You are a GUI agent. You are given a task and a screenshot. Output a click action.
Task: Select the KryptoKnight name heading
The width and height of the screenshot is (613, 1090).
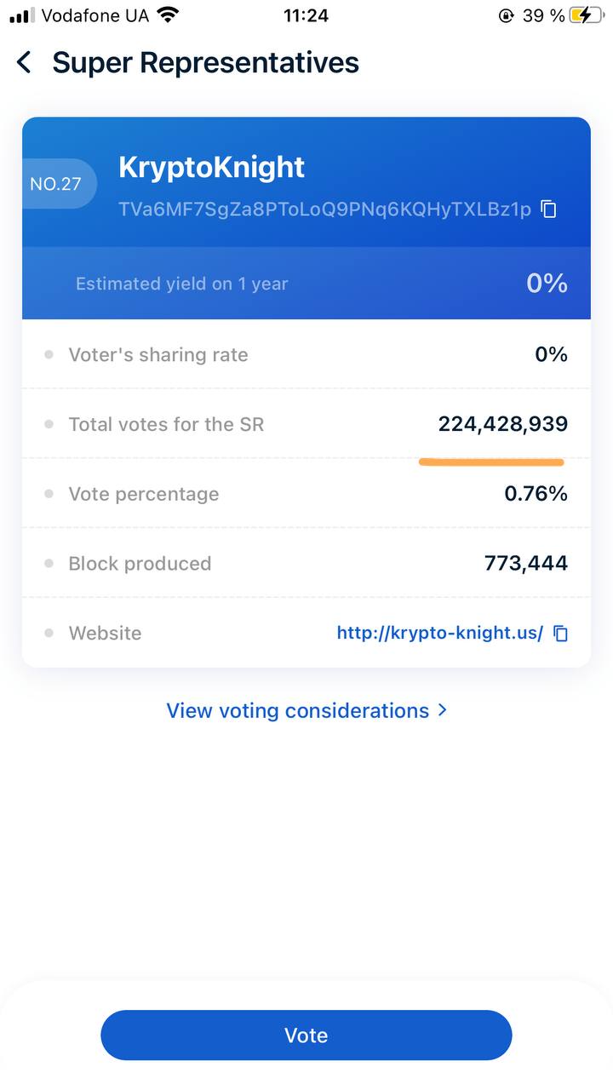pyautogui.click(x=211, y=167)
